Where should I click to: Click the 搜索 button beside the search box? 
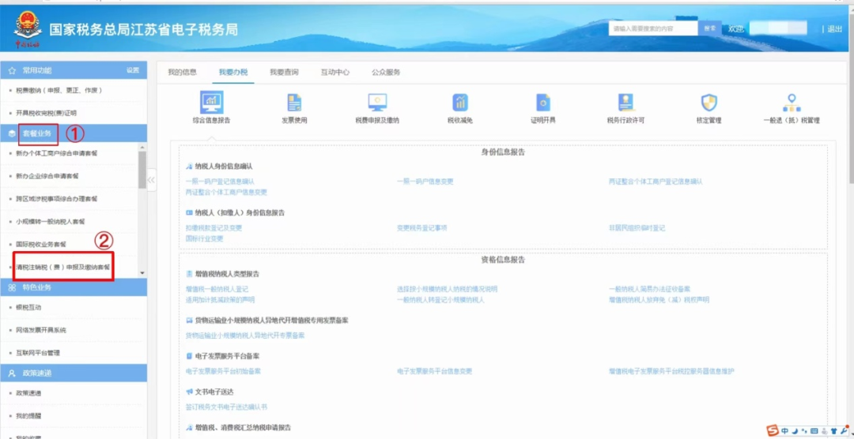[x=709, y=28]
